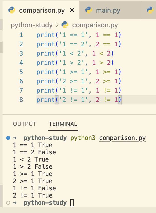Click the Python icon on comparison.py tab
This screenshot has width=156, height=213.
point(12,10)
